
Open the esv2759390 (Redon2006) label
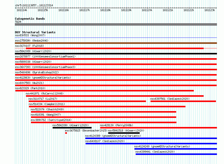pyautogui.click(x=32, y=41)
